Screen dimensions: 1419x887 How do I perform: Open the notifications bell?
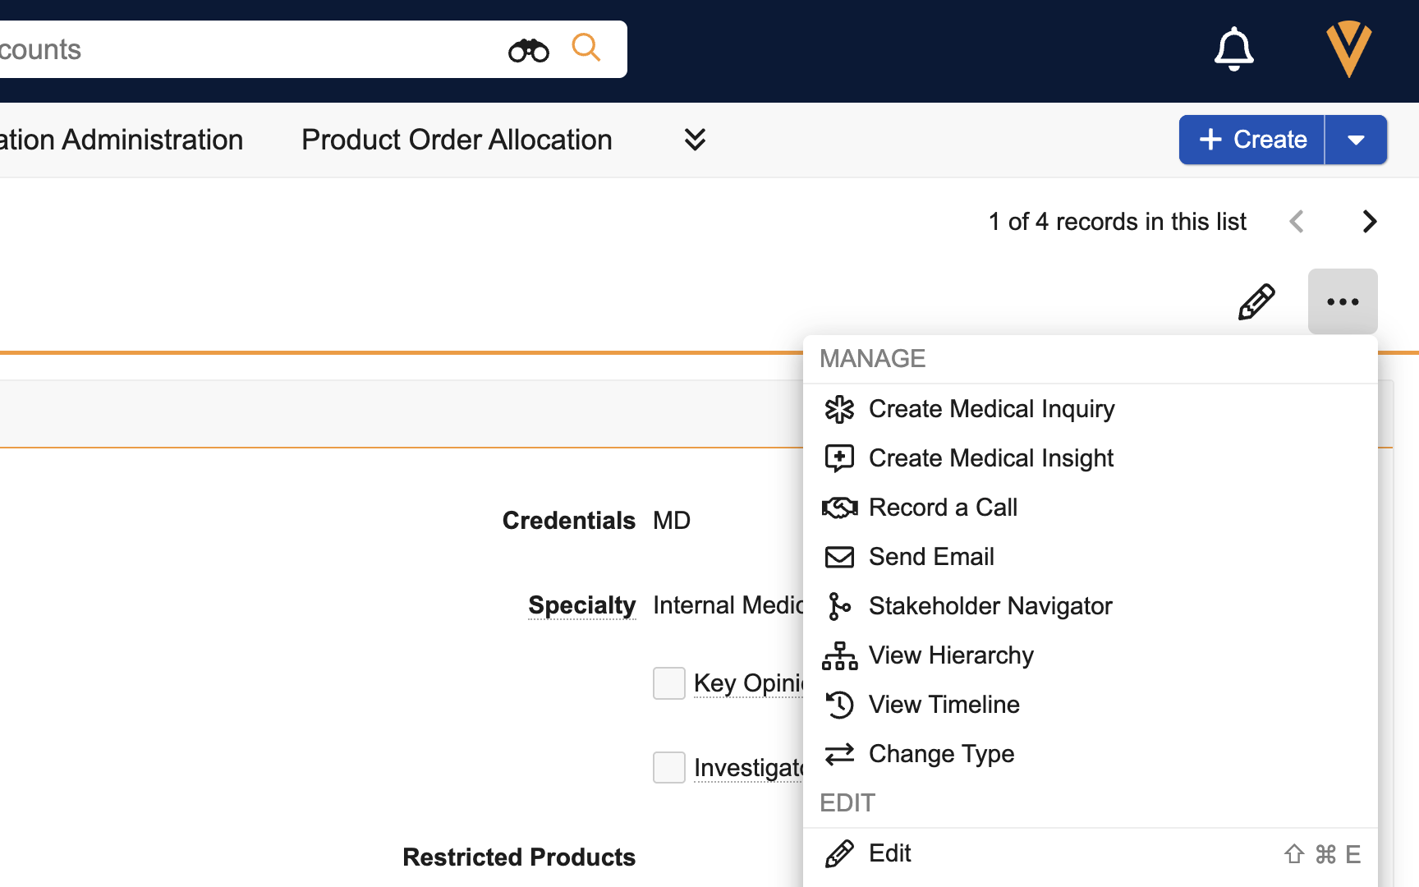pyautogui.click(x=1233, y=49)
